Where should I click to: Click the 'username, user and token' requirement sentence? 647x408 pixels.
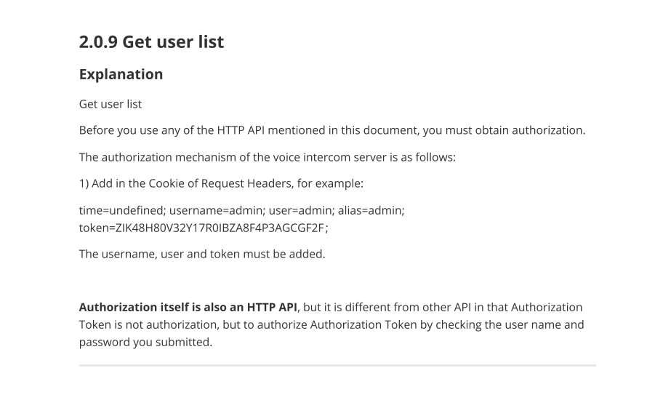click(202, 254)
